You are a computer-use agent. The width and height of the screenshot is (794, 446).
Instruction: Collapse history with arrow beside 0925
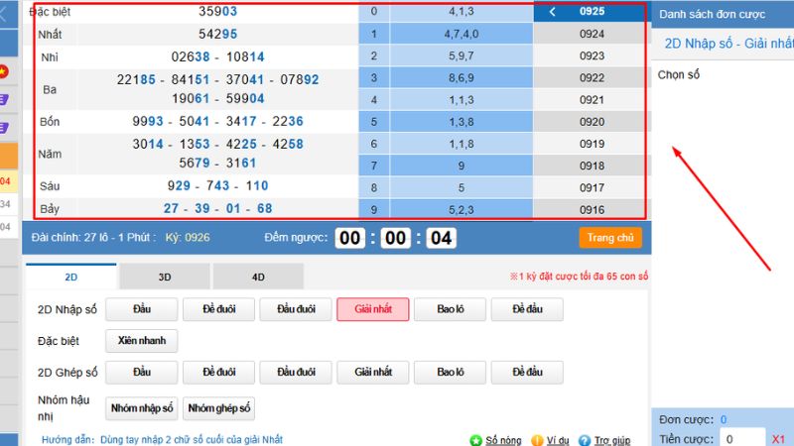[x=553, y=12]
